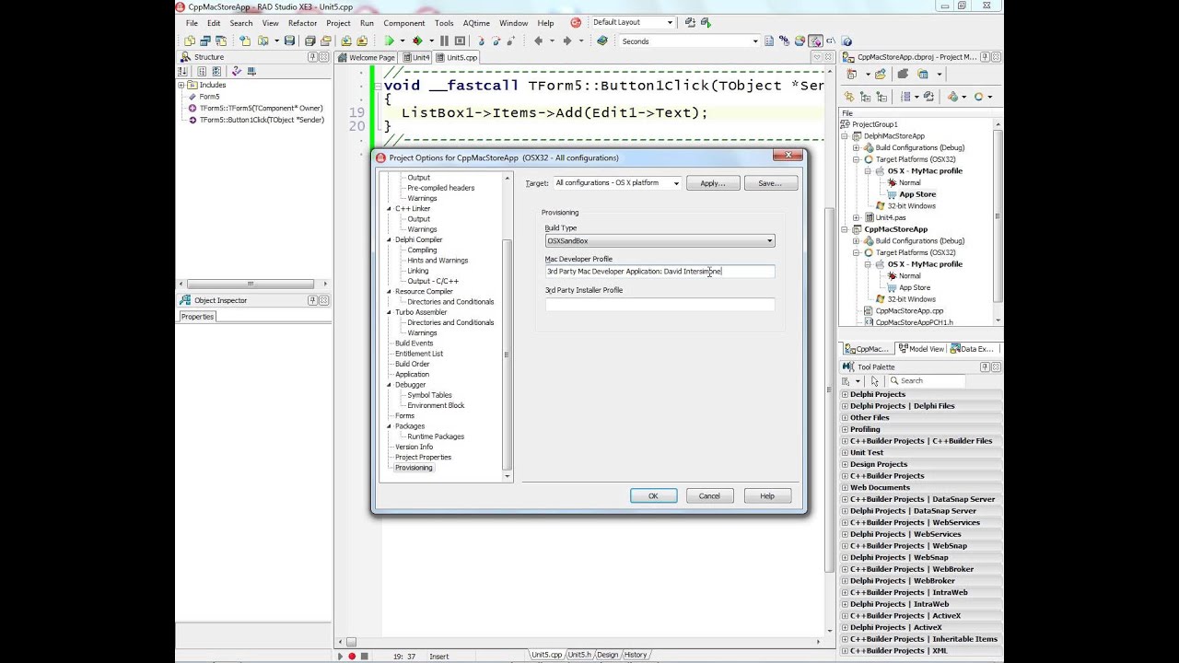Image resolution: width=1179 pixels, height=663 pixels.
Task: Click the Step Over icon in the debug toolbar
Action: pyautogui.click(x=497, y=41)
